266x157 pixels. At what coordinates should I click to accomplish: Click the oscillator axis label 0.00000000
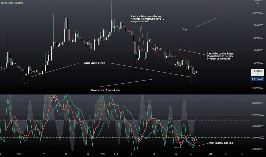[258, 149]
